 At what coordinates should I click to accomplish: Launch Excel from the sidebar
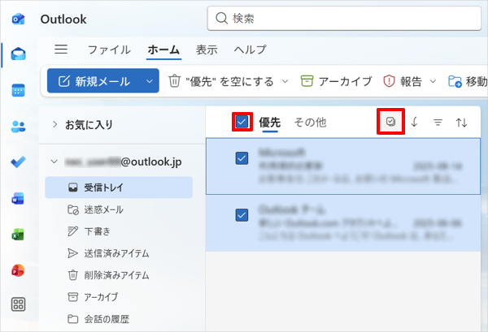18,235
